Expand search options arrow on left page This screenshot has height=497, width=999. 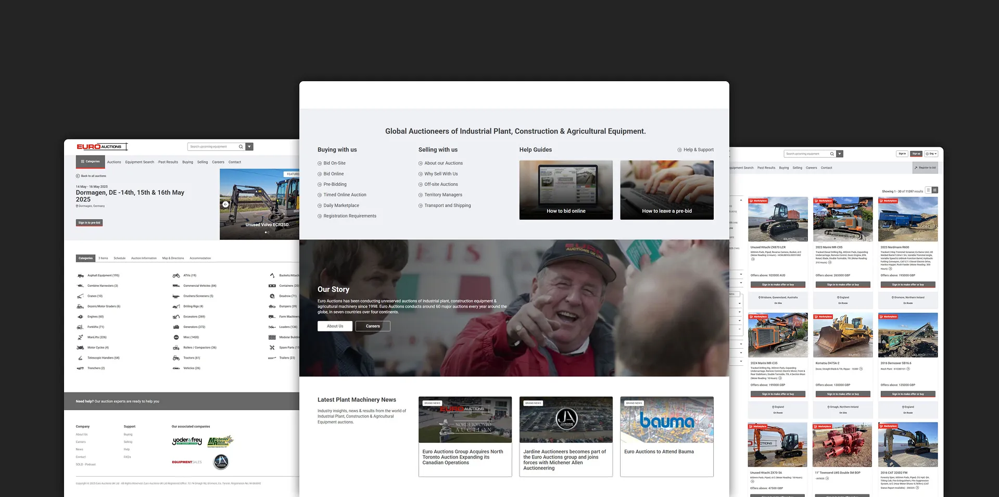[x=249, y=147]
